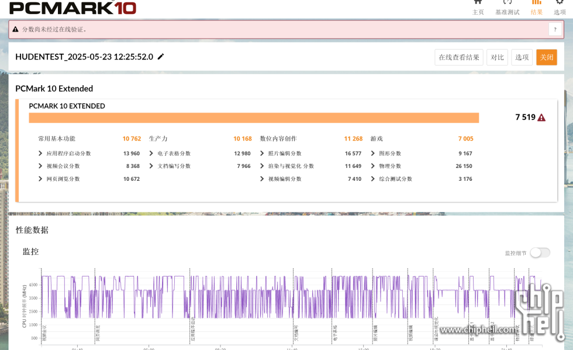The width and height of the screenshot is (573, 350).
Task: Click the 综合测试分数 value 3 176
Action: point(465,178)
